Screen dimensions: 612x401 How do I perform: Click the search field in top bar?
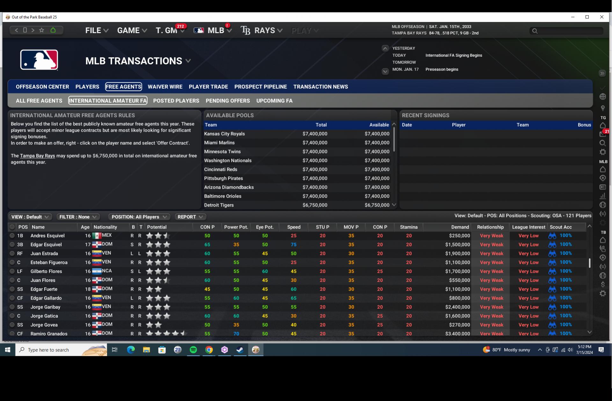[570, 31]
